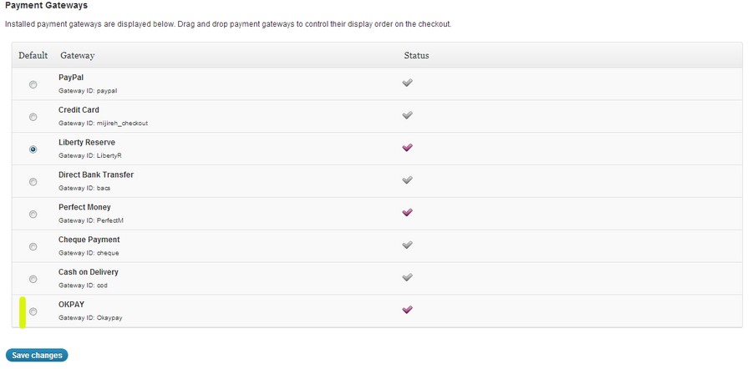Click the Status column header
This screenshot has width=752, height=369.
point(416,56)
